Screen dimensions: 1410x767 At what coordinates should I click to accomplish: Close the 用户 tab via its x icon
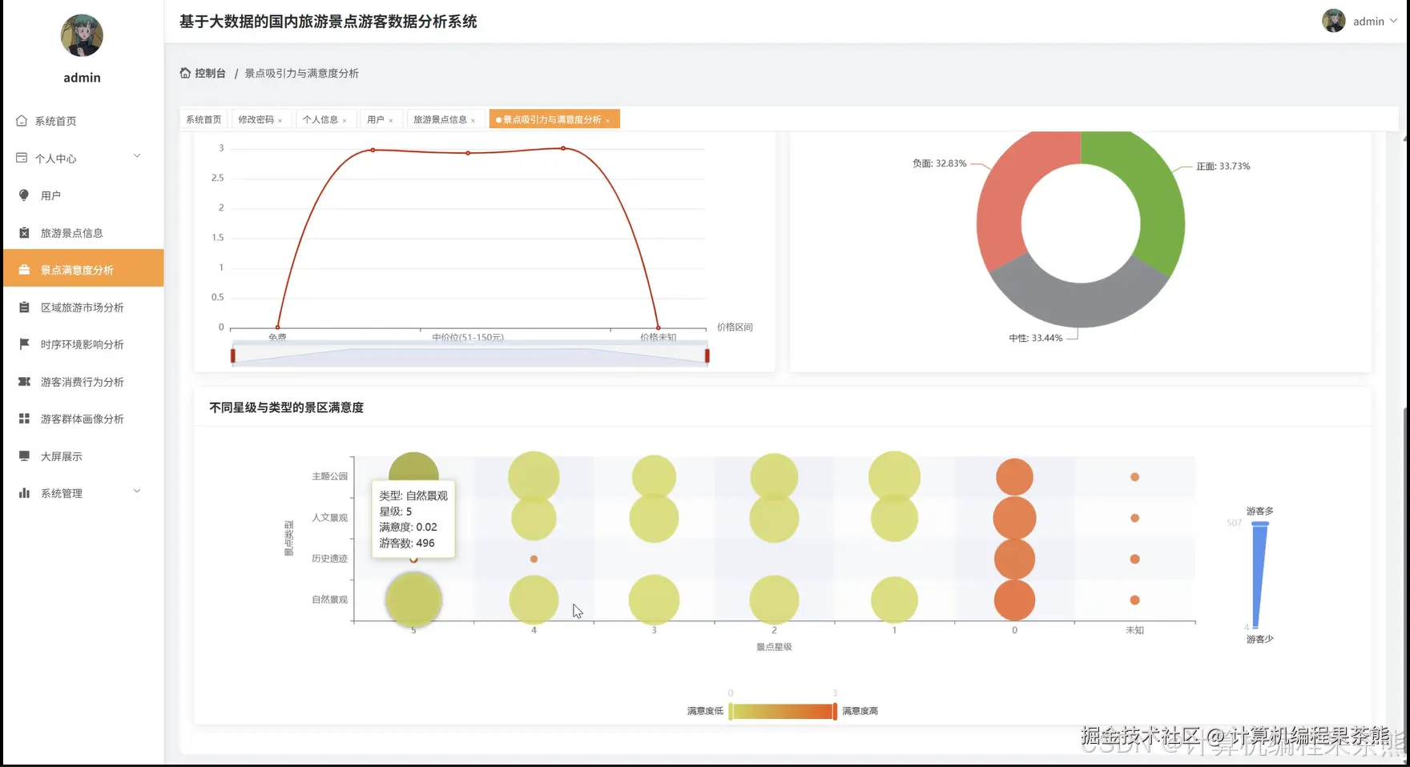(x=391, y=121)
